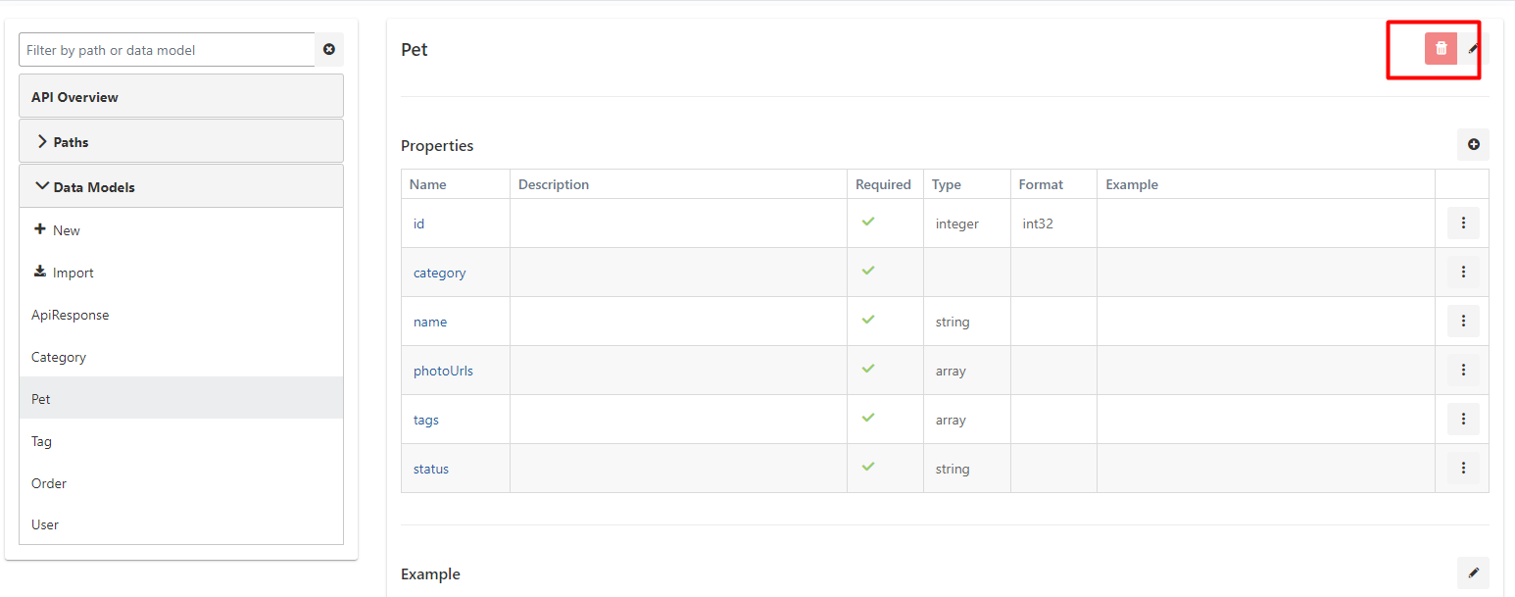Edit the Pet model using the pencil icon
Viewport: 1515px width, 597px height.
[1473, 47]
